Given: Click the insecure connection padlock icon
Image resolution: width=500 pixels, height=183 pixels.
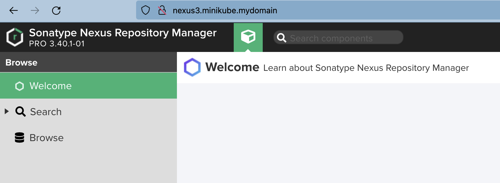Looking at the screenshot, I should click(x=162, y=10).
